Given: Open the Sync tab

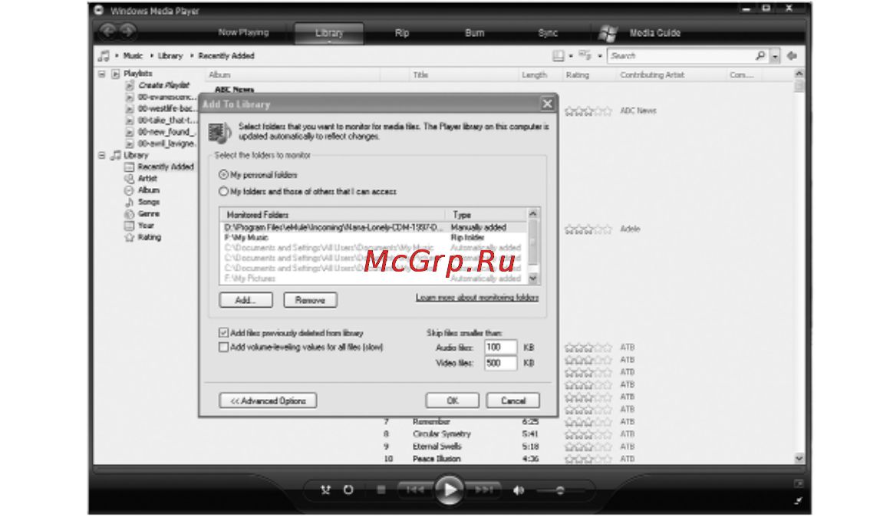Looking at the screenshot, I should point(548,33).
